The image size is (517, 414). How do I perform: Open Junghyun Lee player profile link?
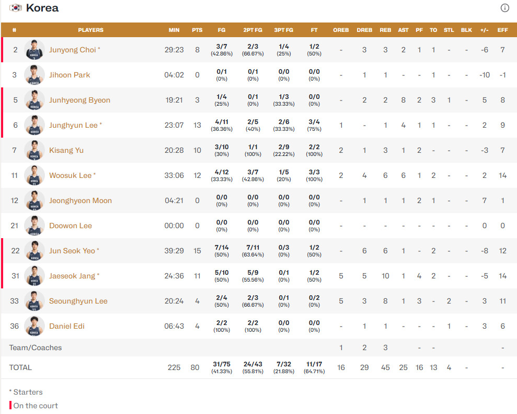point(73,125)
